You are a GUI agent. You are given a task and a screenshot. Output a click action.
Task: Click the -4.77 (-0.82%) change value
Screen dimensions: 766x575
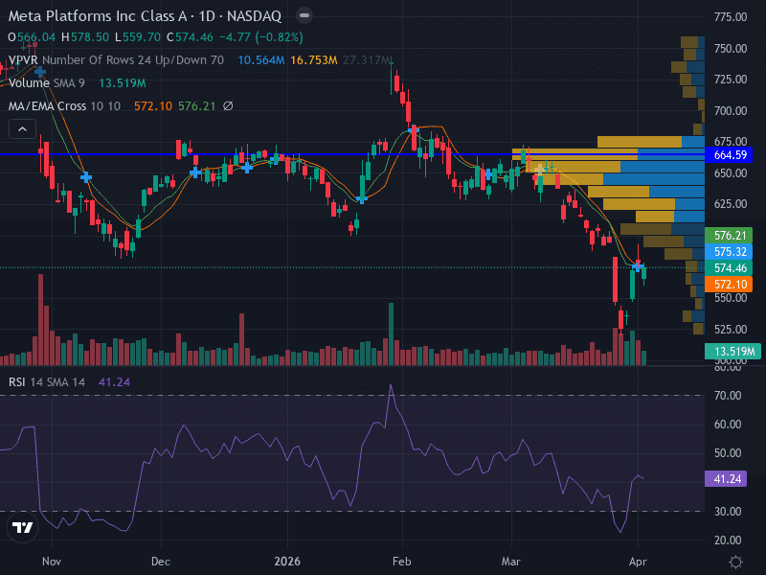(261, 37)
